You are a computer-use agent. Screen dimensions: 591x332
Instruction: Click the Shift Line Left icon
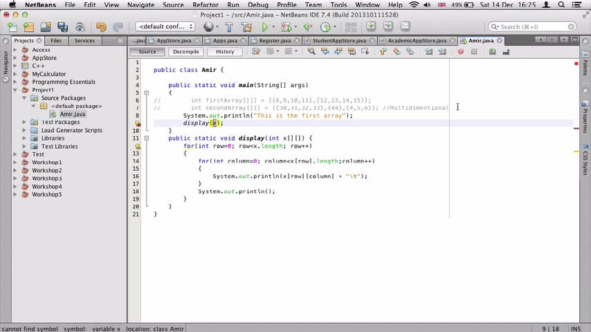pos(428,51)
